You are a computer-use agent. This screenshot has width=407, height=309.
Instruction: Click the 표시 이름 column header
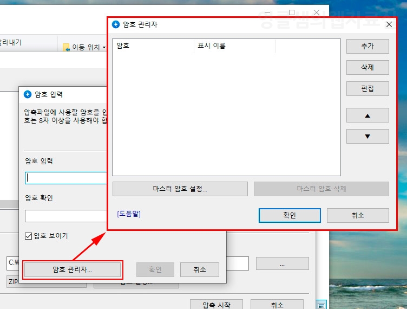tap(235, 46)
